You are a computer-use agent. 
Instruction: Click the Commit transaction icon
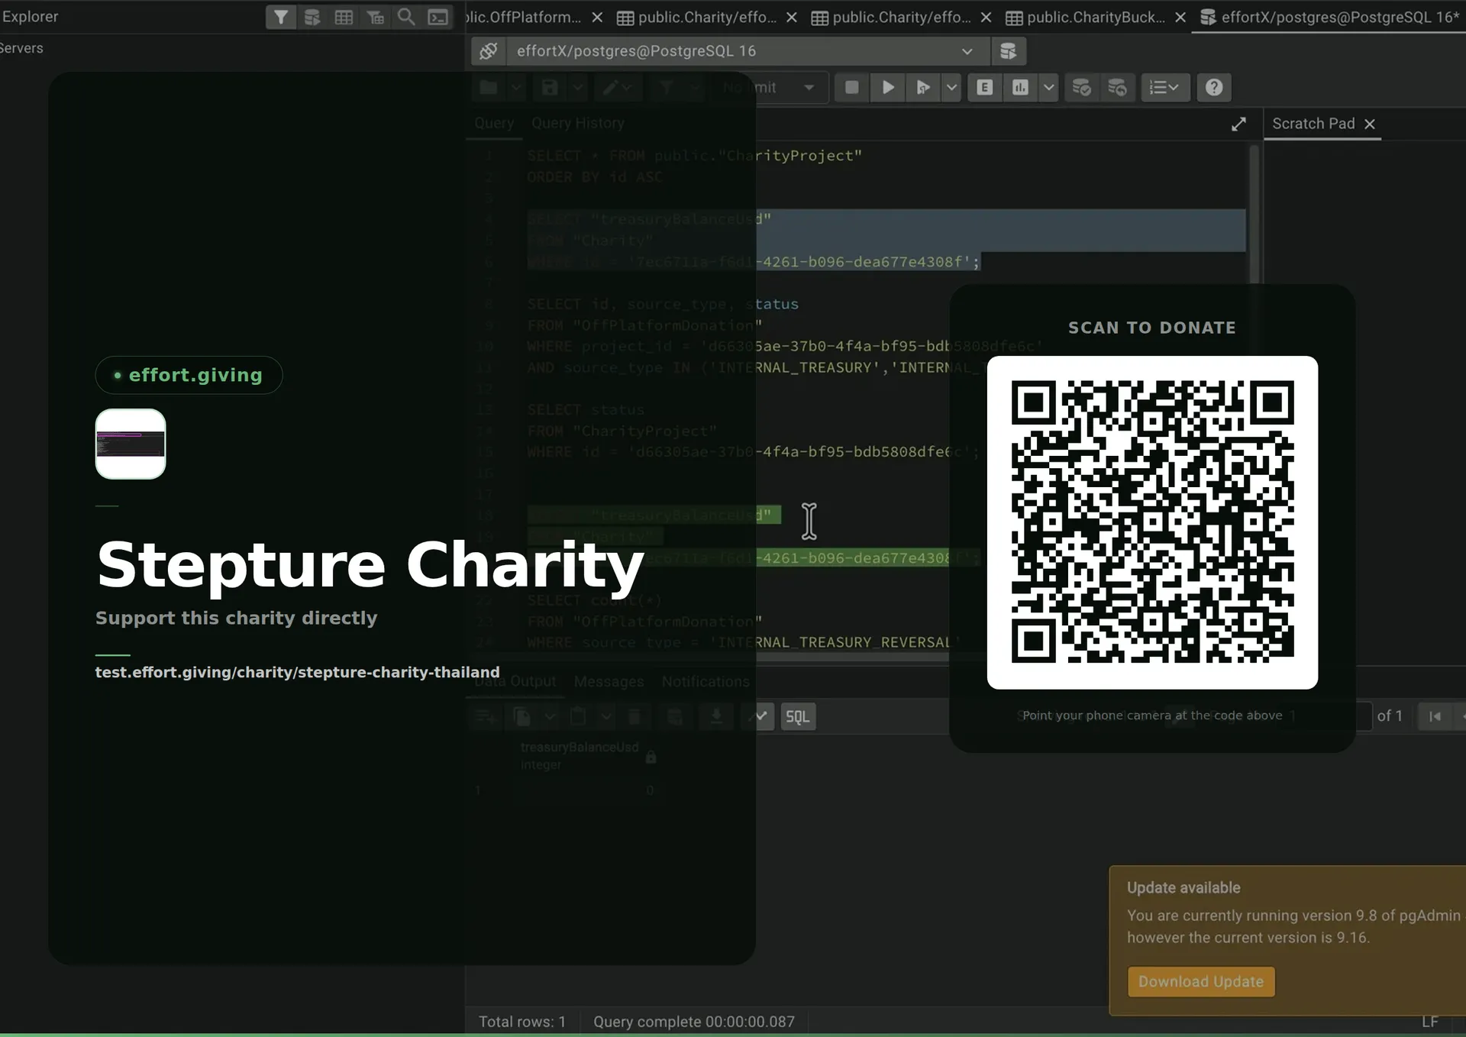[x=1081, y=88]
